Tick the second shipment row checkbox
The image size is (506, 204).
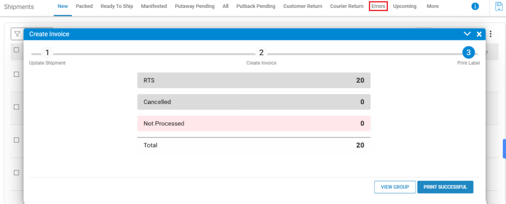pos(16,107)
